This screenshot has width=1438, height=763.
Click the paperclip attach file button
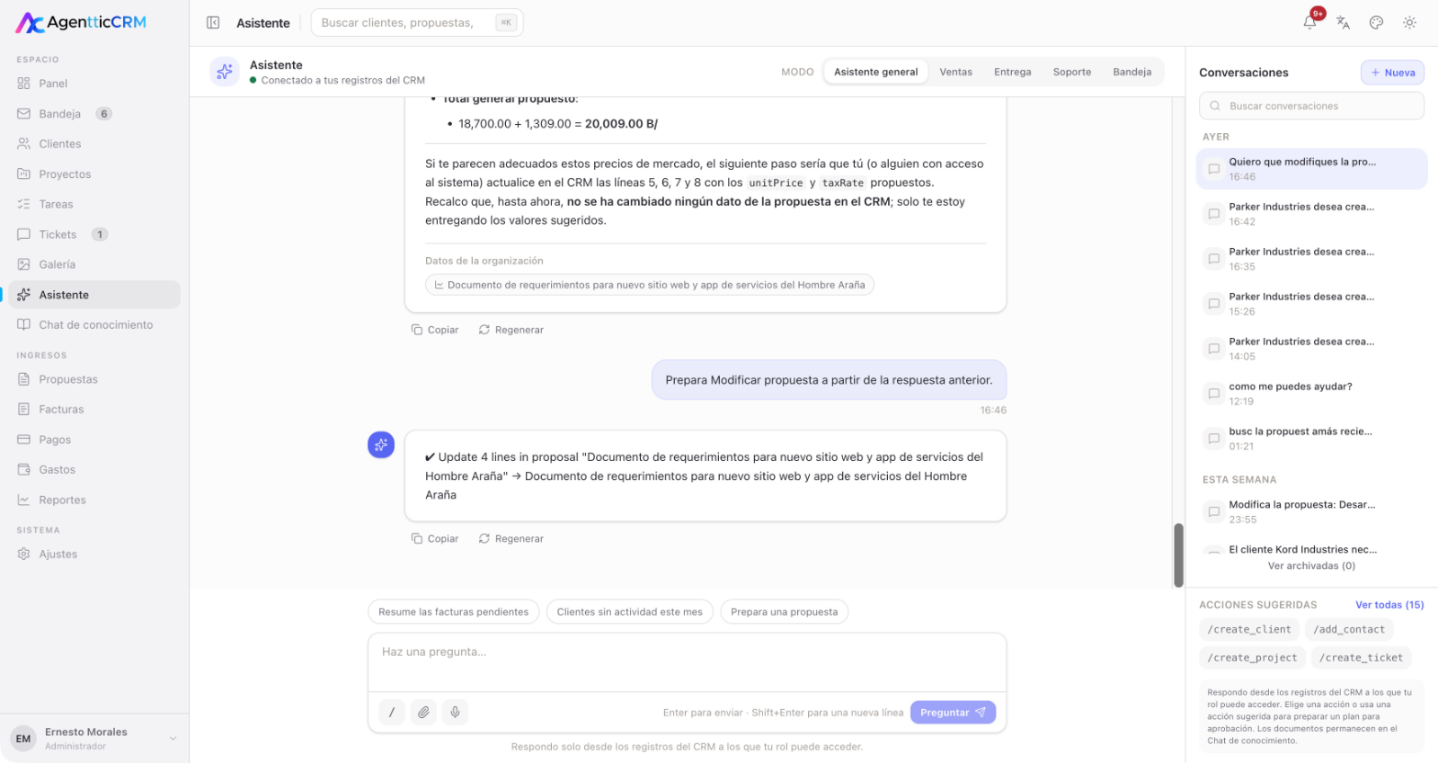pos(423,712)
